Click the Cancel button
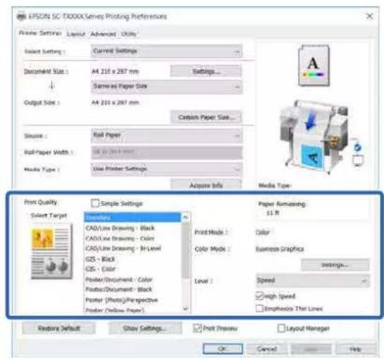The width and height of the screenshot is (384, 359). pyautogui.click(x=266, y=348)
